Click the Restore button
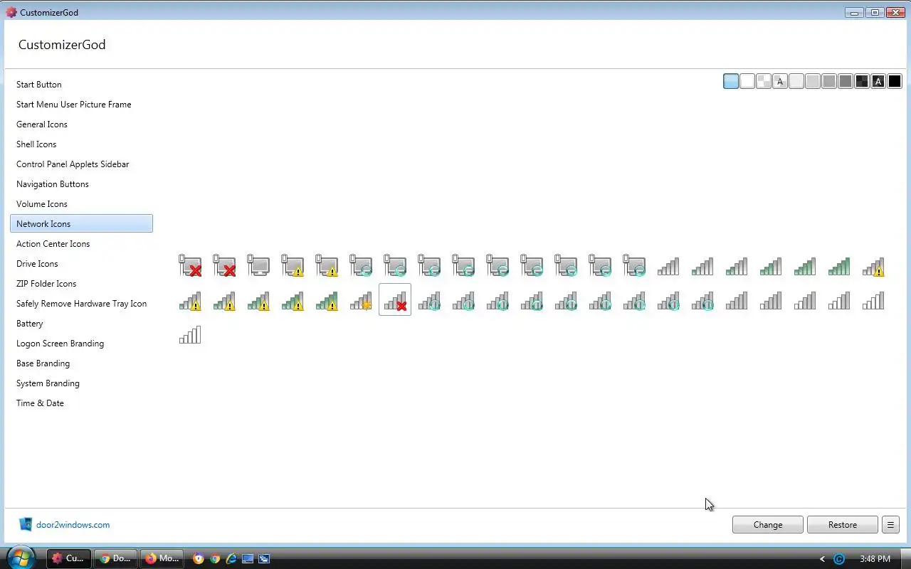This screenshot has height=569, width=911. (843, 524)
